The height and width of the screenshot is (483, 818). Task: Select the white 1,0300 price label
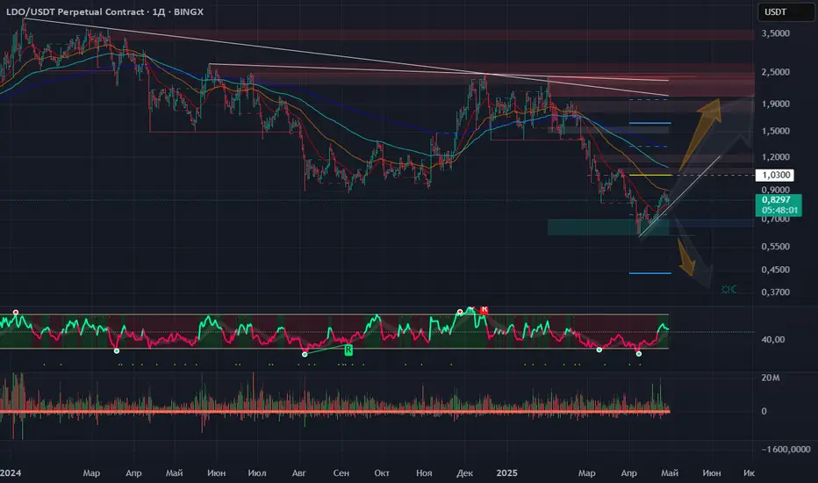coord(776,175)
